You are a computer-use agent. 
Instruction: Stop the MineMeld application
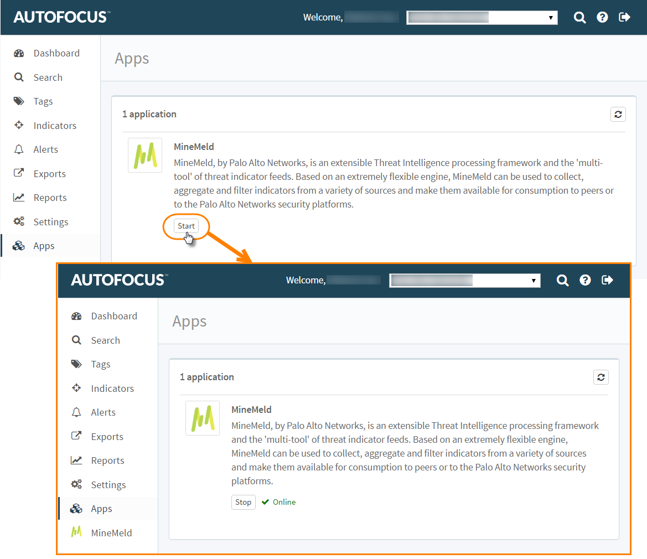click(243, 502)
